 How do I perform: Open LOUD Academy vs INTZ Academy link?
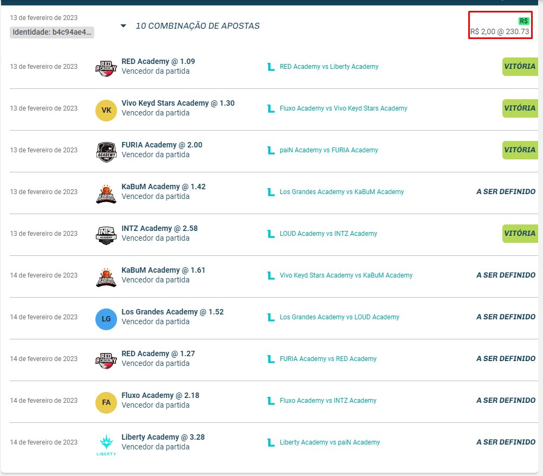(x=328, y=234)
